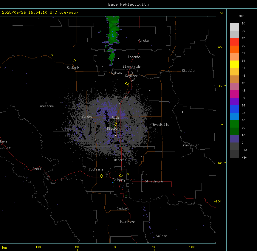
Task: Click the RedDeer city label
Action: tap(131, 76)
